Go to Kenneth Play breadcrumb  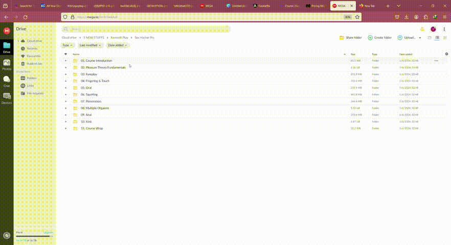pyautogui.click(x=119, y=38)
